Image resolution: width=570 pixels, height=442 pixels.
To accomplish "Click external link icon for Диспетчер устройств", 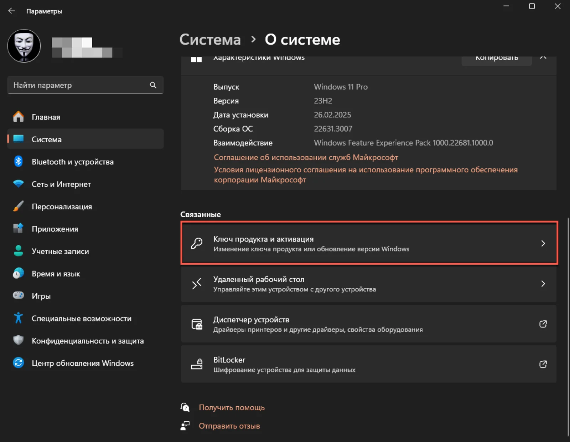I will pos(543,324).
